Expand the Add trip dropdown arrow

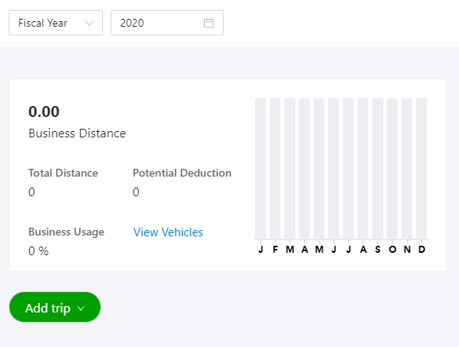[x=81, y=308]
